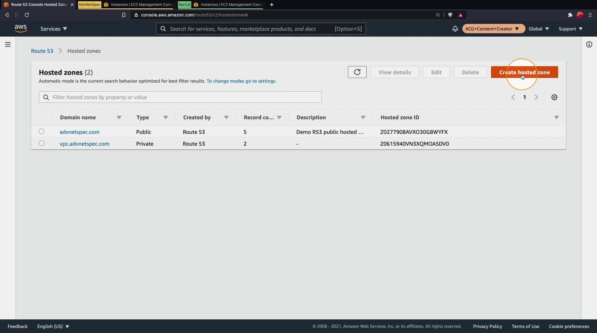The width and height of the screenshot is (597, 333).
Task: Click View details button
Action: tap(395, 72)
